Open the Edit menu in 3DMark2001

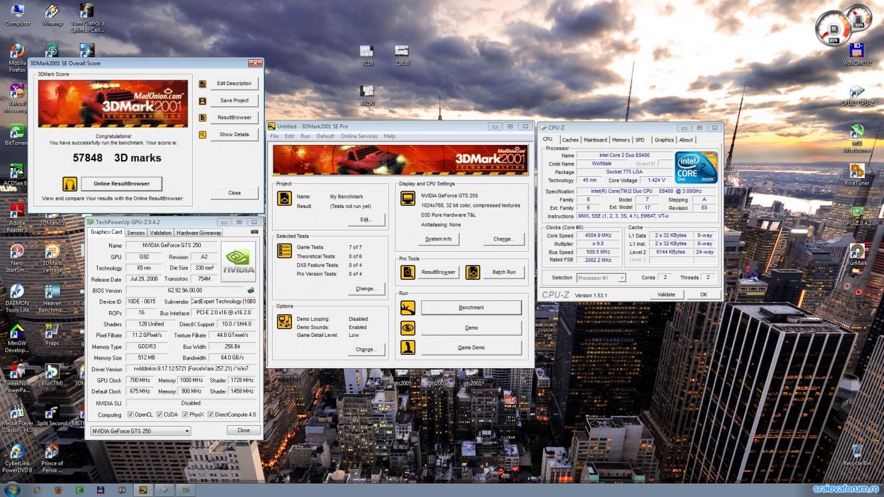289,136
